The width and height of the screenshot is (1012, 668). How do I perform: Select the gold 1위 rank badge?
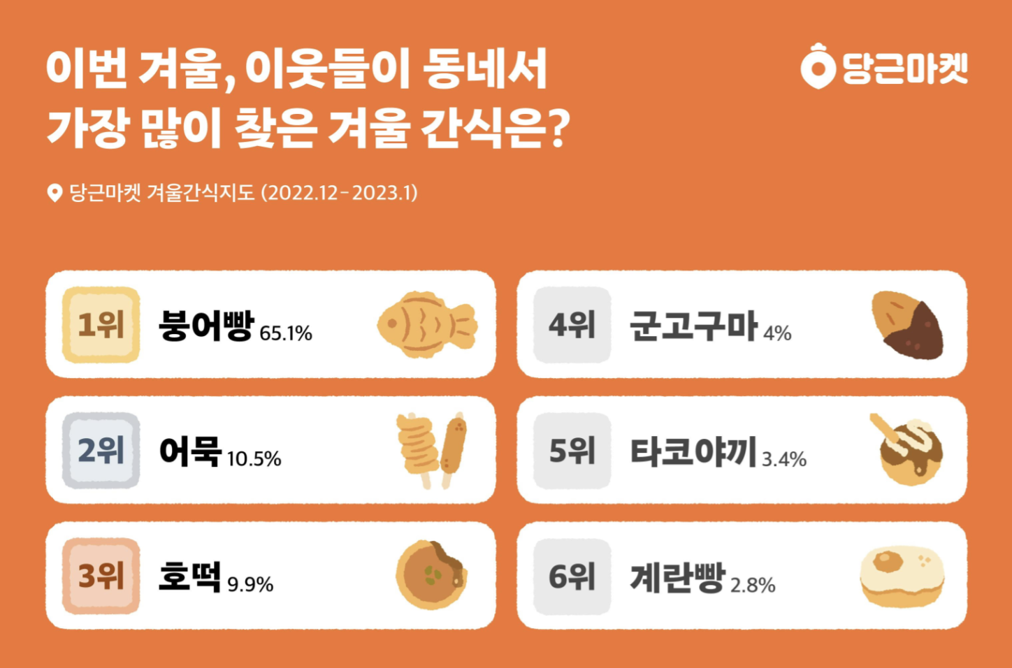tap(101, 325)
